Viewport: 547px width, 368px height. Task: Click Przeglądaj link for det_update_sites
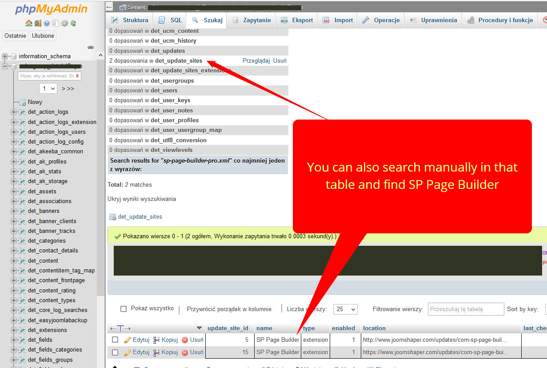pos(256,61)
